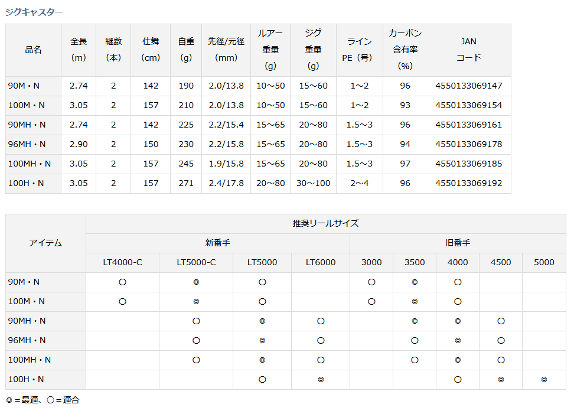Click the 全長 (m) column header

point(79,50)
